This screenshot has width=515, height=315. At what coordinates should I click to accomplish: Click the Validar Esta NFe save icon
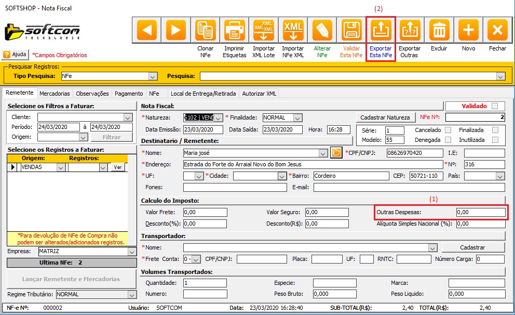tap(351, 30)
